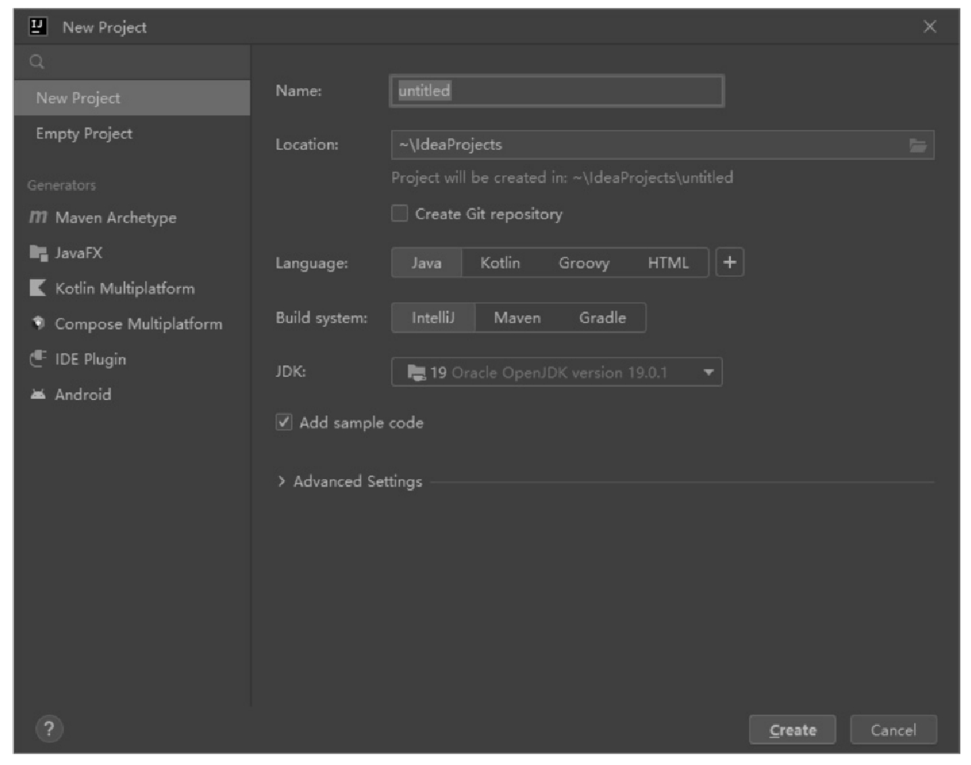971x765 pixels.
Task: Click the Create button
Action: [x=793, y=730]
